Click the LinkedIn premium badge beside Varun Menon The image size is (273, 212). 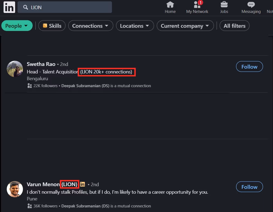tap(83, 184)
